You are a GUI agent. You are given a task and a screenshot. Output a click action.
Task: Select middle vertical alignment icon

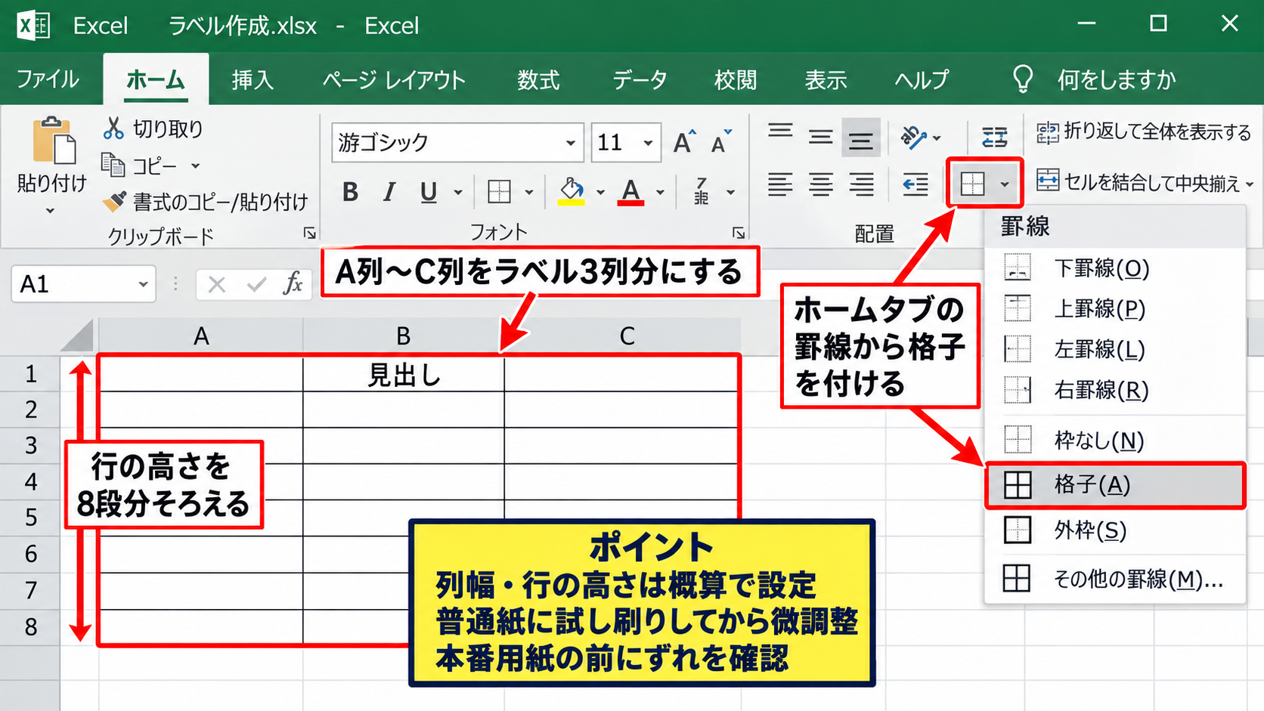click(x=820, y=138)
